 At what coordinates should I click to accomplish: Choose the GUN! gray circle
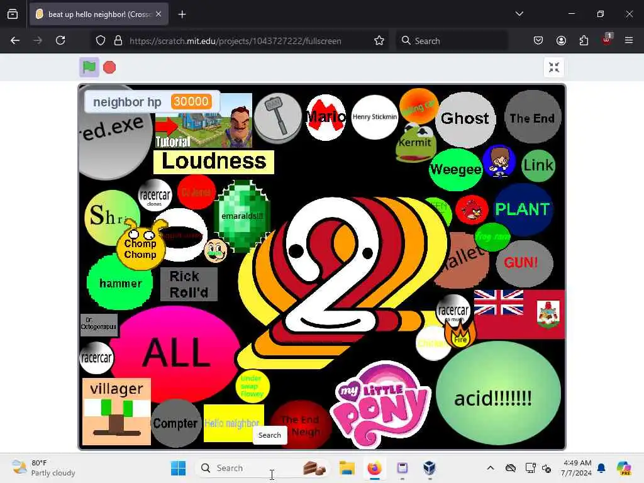(525, 263)
